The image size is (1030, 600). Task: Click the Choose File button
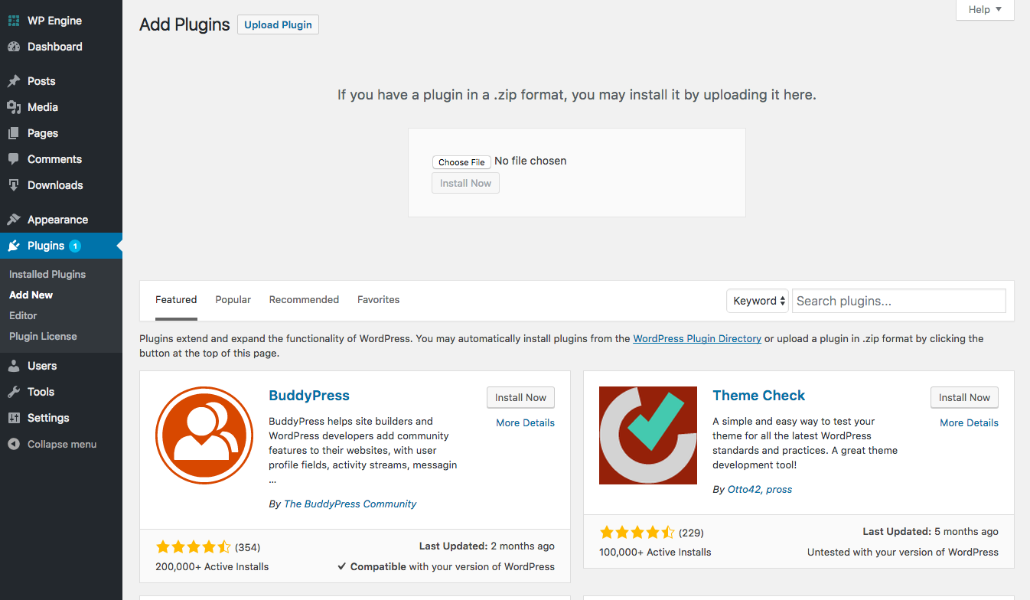[x=461, y=162]
